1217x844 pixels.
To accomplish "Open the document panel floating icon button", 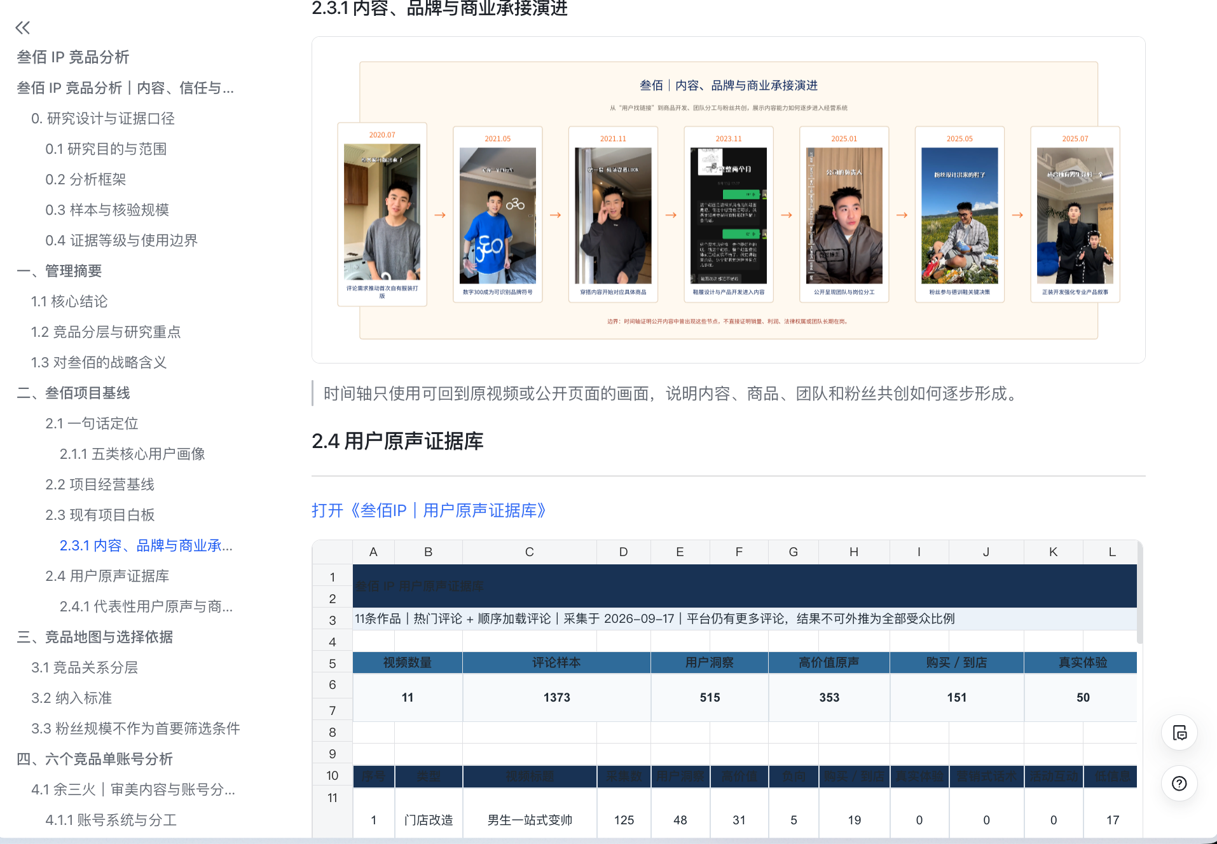I will [1179, 733].
